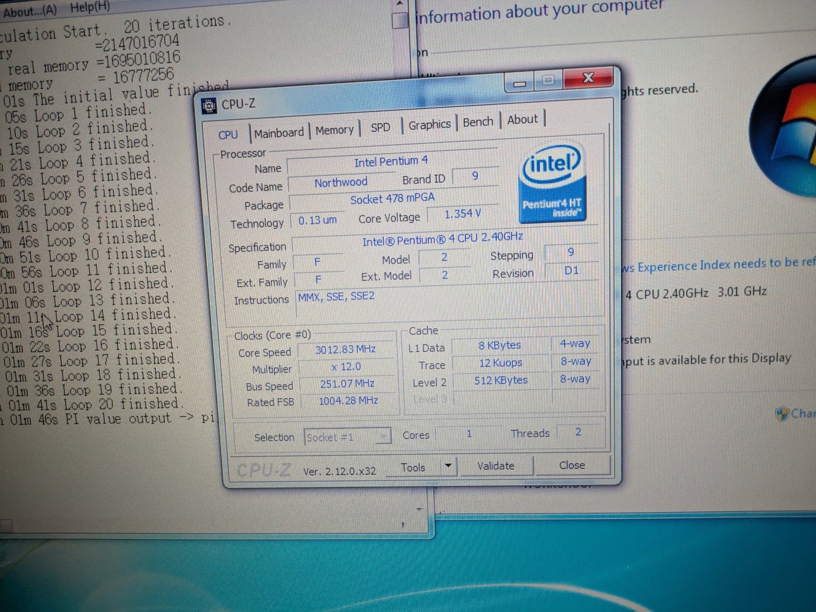Click the Intel Pentium 4 CPU 2.40GHz specification

pos(444,239)
